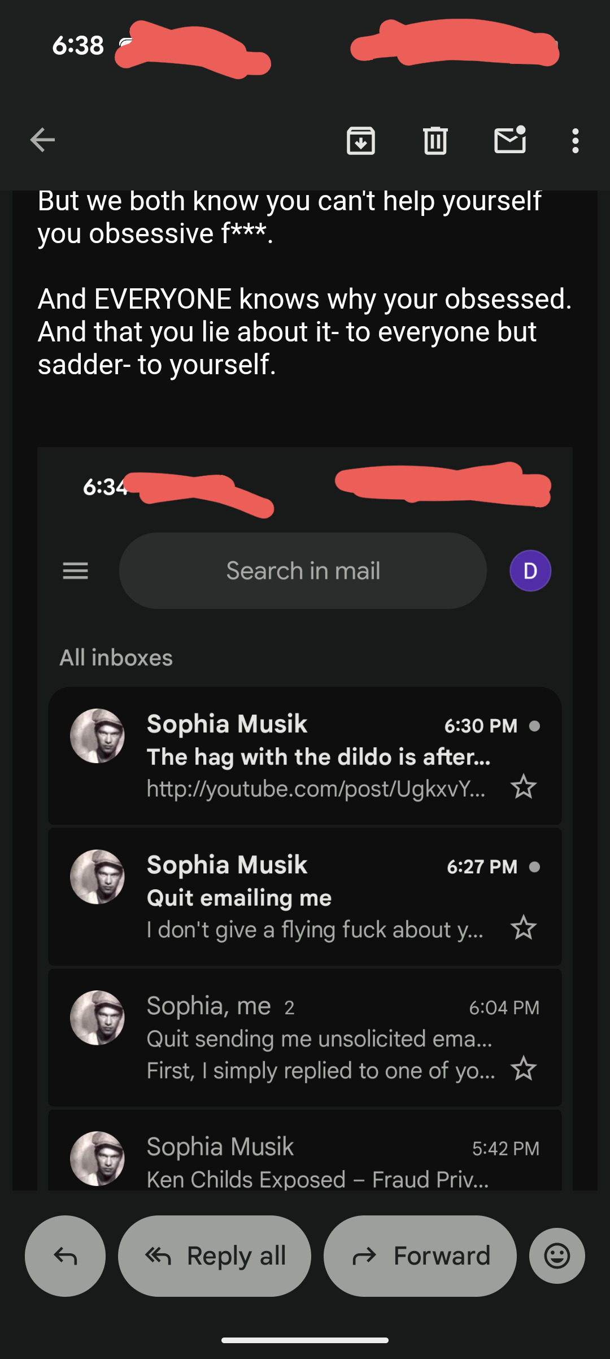
Task: Delete the email using the trash icon
Action: pos(435,140)
